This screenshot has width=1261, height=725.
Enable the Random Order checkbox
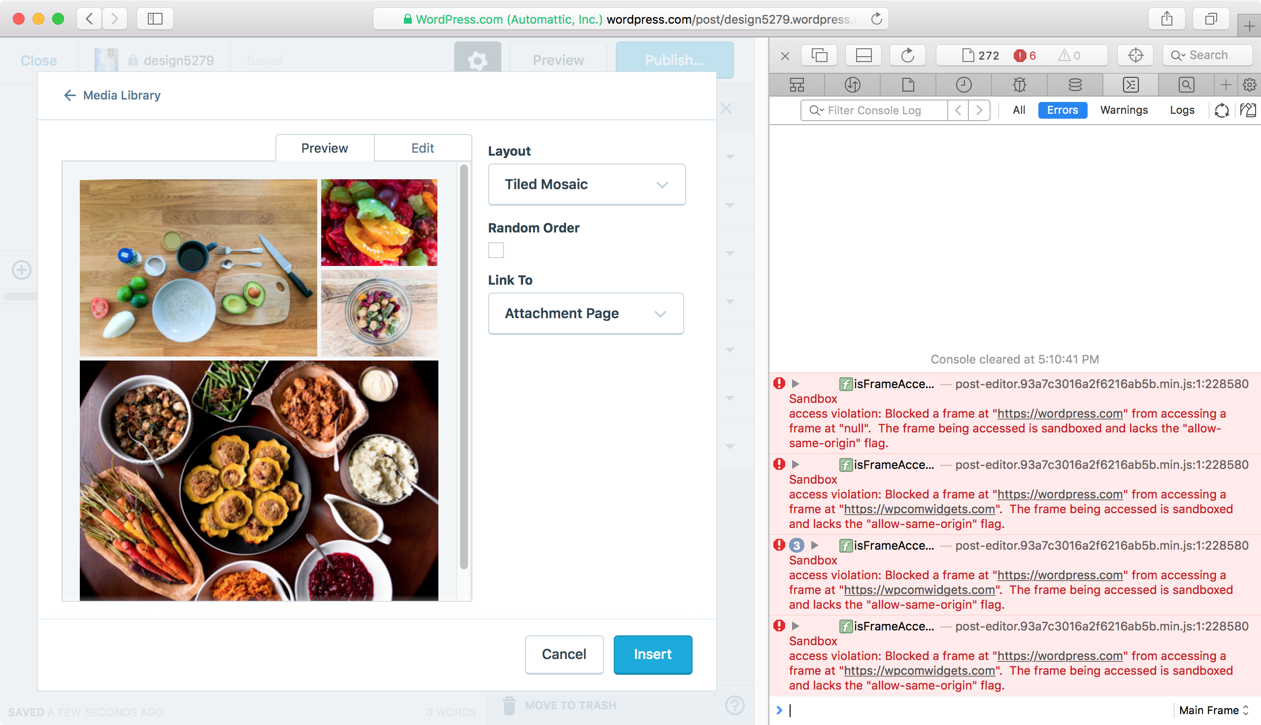[496, 250]
